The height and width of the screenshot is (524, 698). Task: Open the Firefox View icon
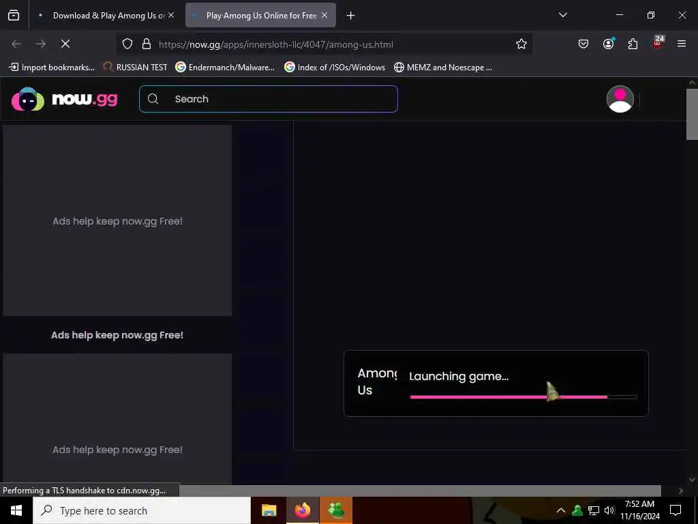click(x=14, y=15)
